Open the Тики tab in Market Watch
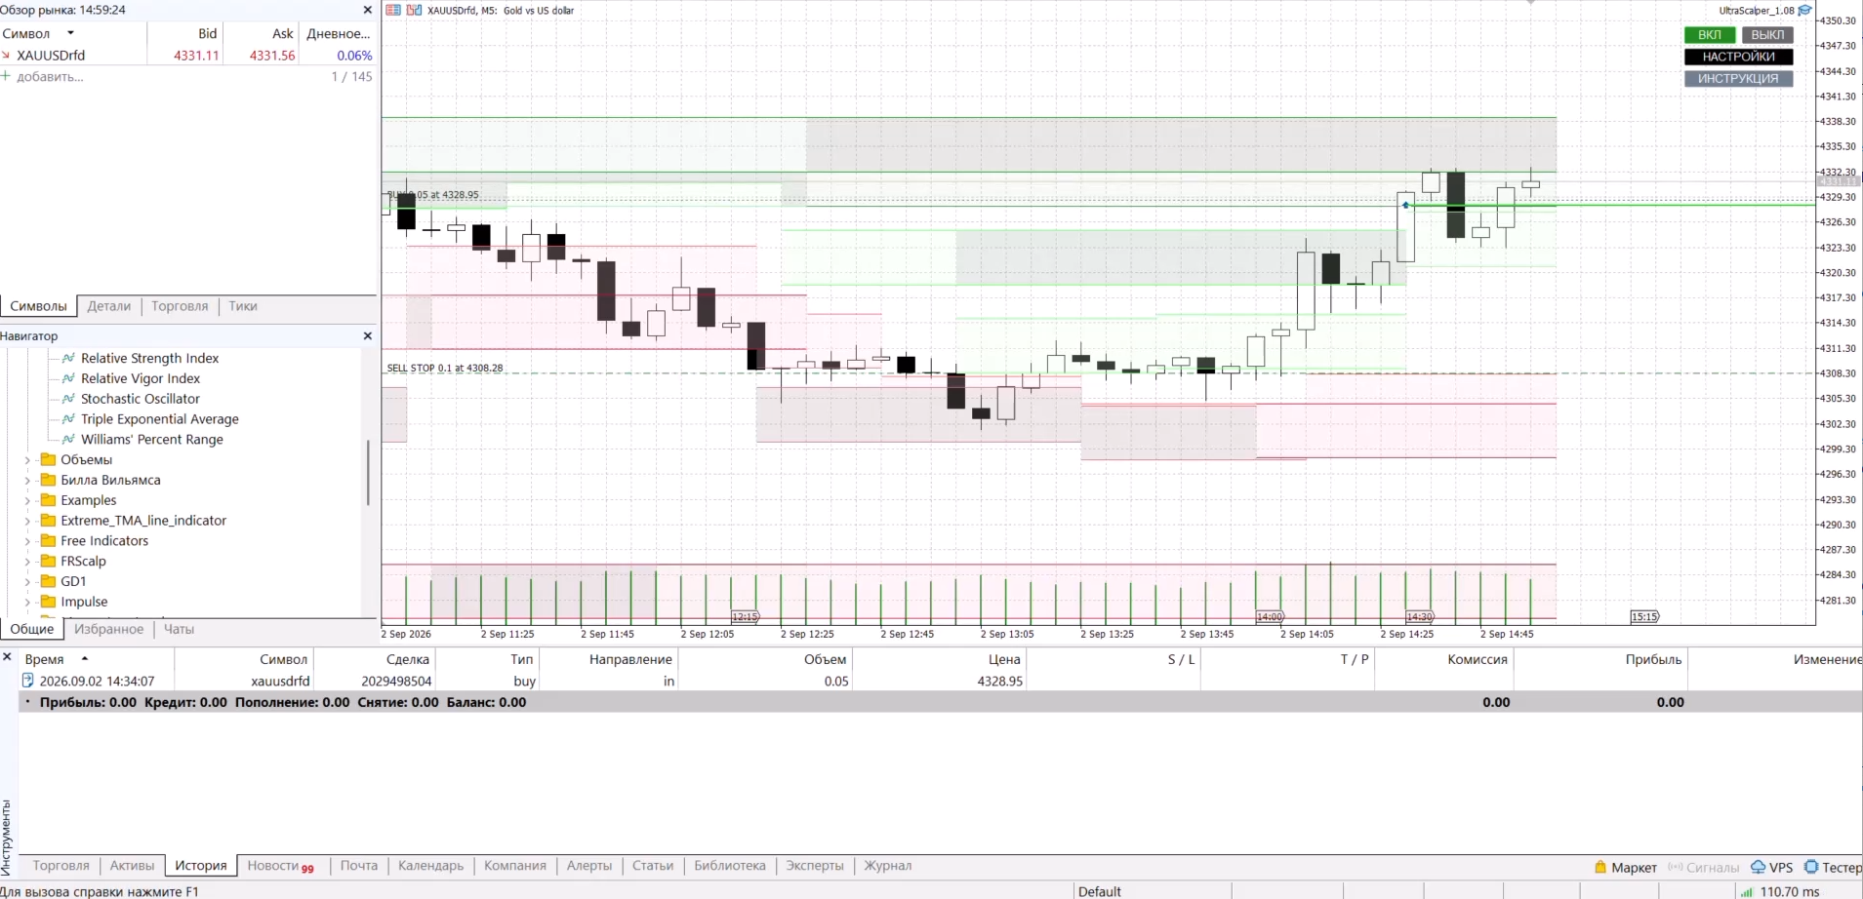Screen dimensions: 1863x899 click(243, 306)
